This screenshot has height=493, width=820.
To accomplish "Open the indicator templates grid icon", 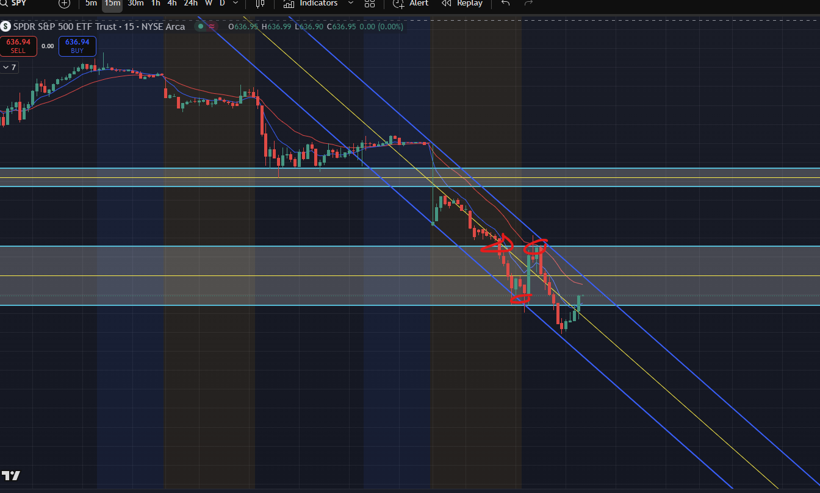I will point(370,3).
